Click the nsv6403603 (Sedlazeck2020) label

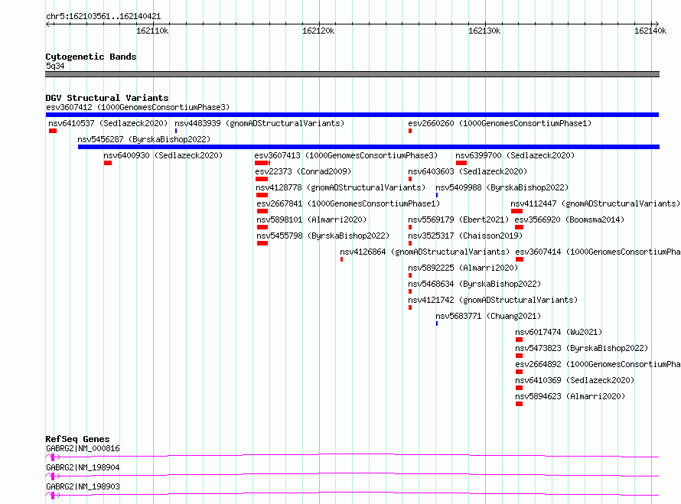[x=468, y=171]
